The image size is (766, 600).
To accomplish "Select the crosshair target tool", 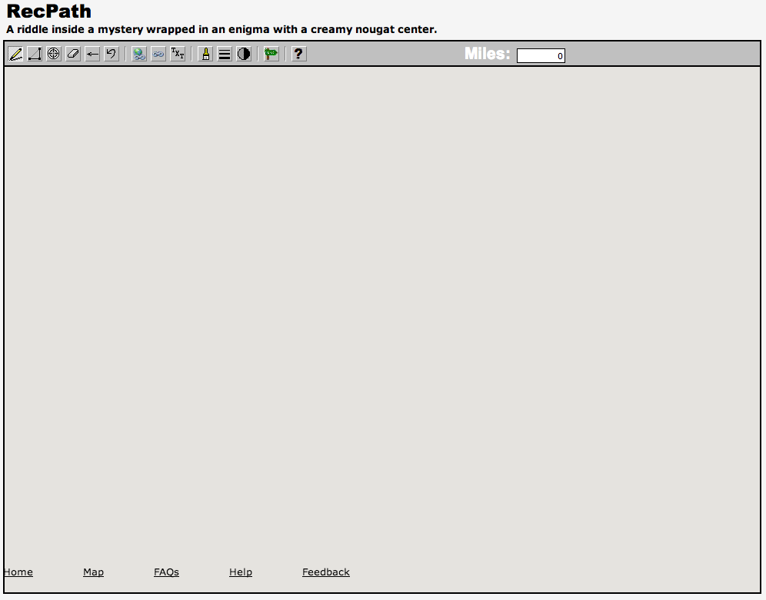I will coord(54,54).
